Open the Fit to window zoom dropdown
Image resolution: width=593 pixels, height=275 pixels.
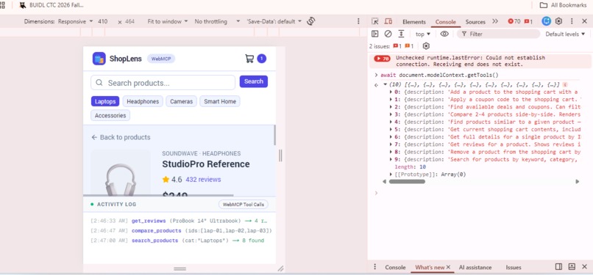click(x=168, y=21)
